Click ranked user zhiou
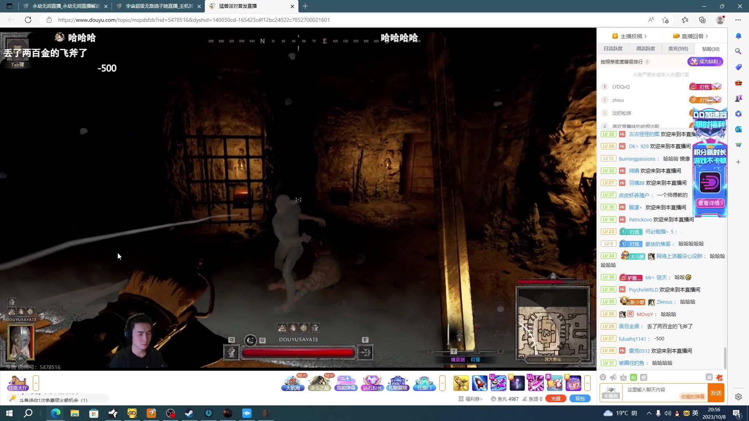Image resolution: width=749 pixels, height=421 pixels. [x=618, y=100]
